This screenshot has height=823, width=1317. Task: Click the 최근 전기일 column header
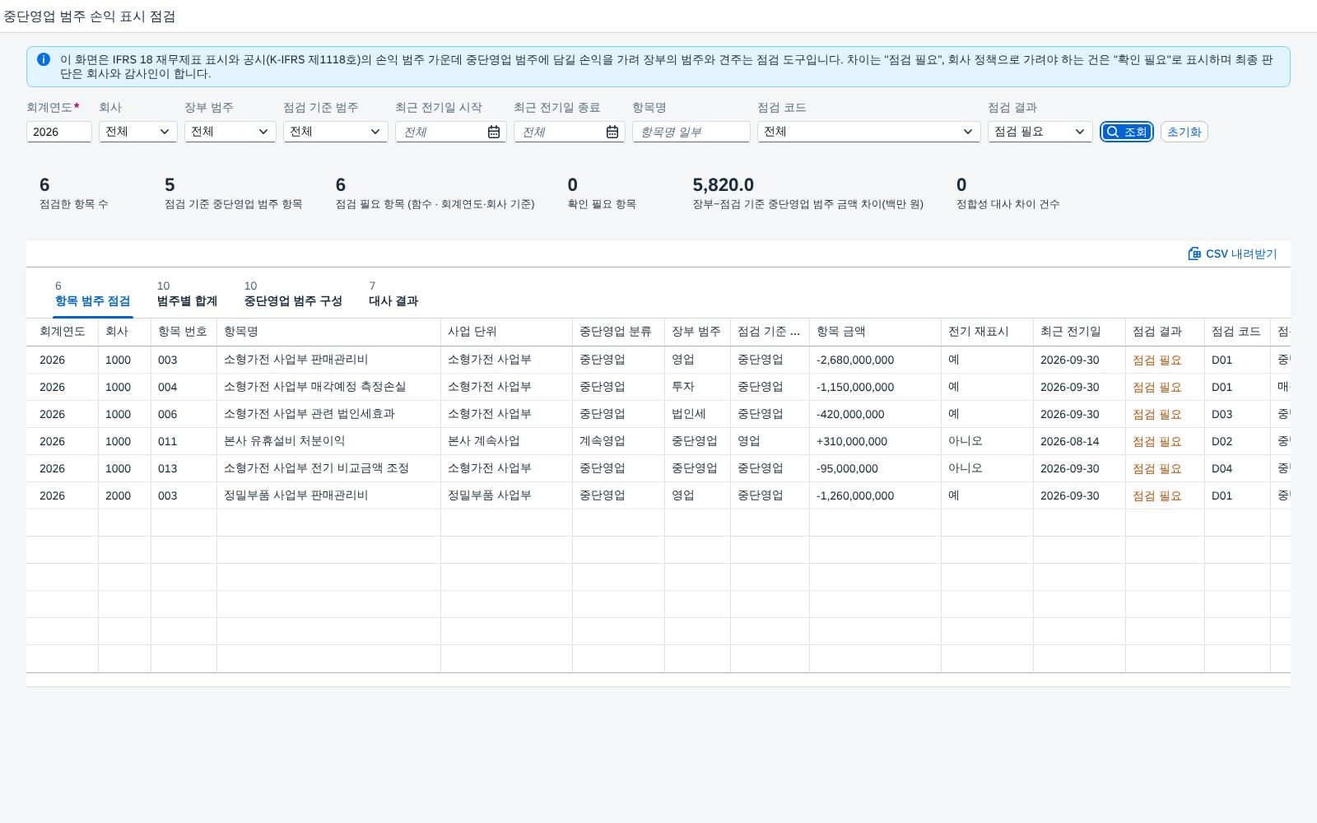click(1080, 332)
